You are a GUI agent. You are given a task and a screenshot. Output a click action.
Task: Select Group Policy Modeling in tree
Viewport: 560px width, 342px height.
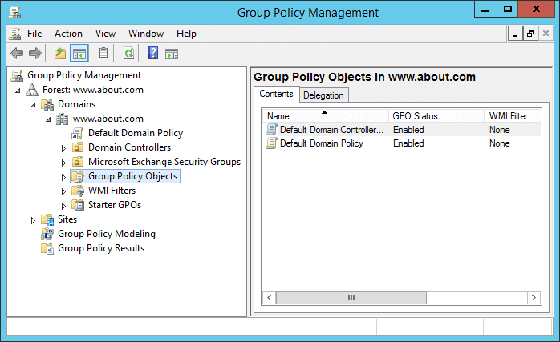[x=107, y=234]
